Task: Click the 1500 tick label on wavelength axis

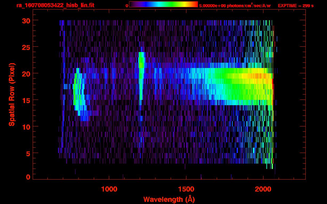Action: click(186, 189)
